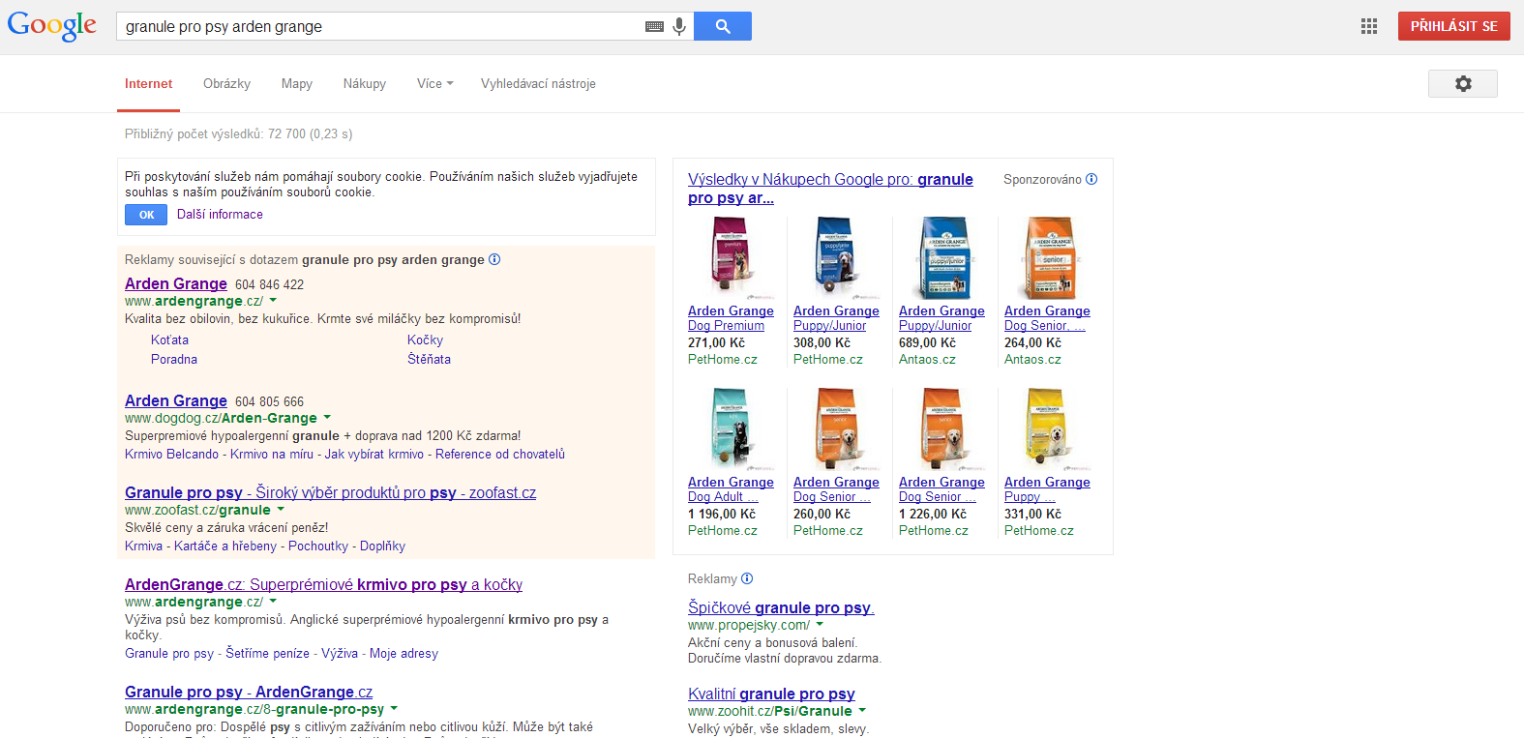The width and height of the screenshot is (1524, 738).
Task: Click the '1 226,00 Kč' price text
Action: tap(933, 515)
